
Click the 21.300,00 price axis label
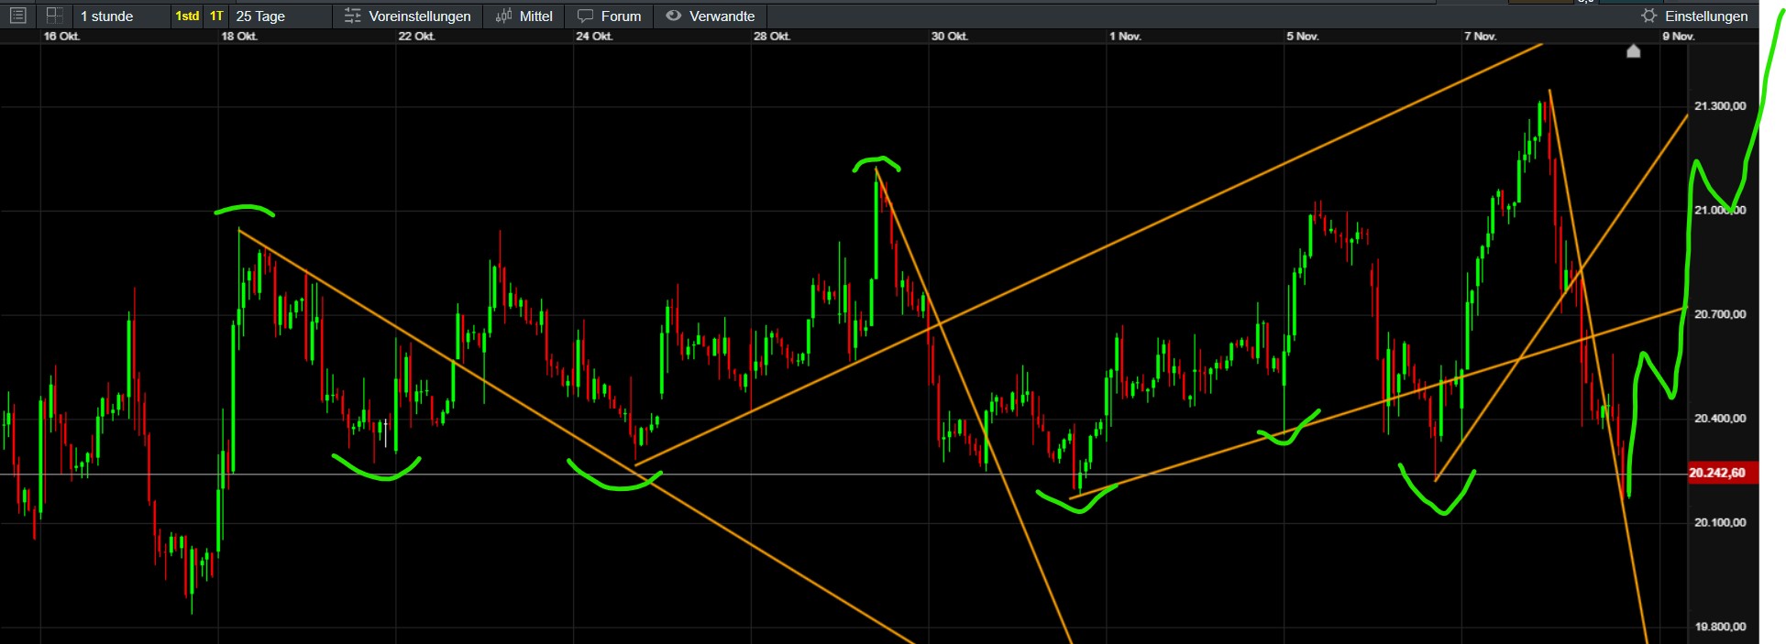tap(1720, 106)
